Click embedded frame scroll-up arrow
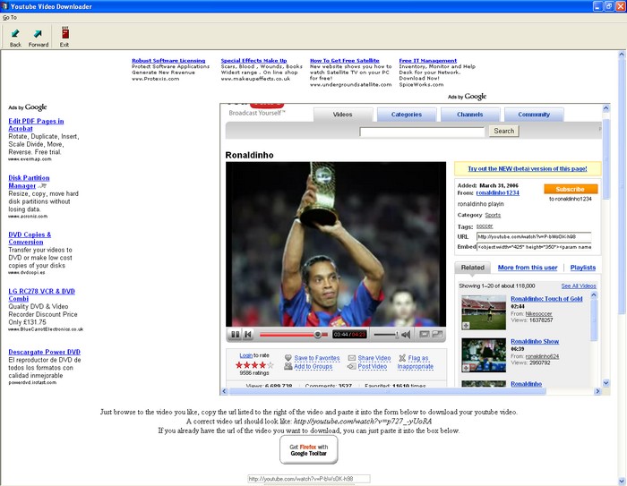Viewport: 627px width, 486px height. 606,108
